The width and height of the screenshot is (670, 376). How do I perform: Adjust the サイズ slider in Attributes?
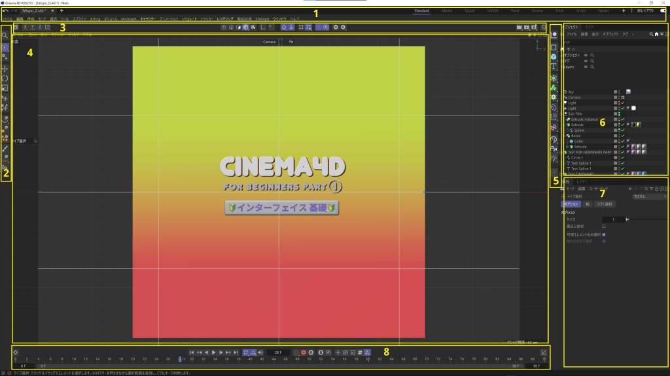(647, 219)
